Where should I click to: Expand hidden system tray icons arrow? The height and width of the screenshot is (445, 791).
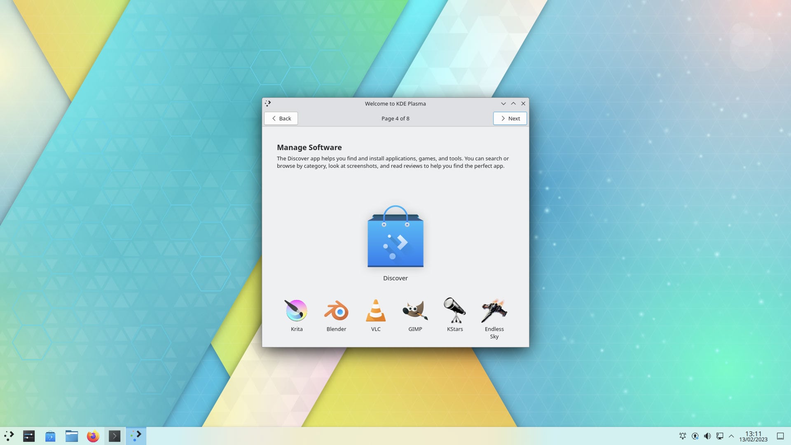[x=731, y=436]
